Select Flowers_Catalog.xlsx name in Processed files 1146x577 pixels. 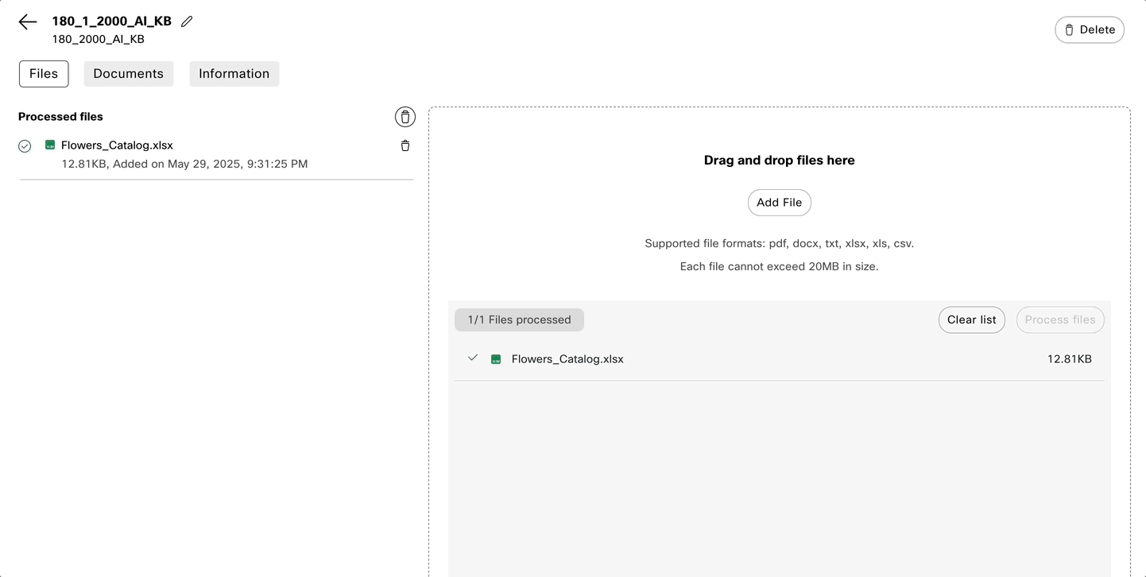point(117,145)
